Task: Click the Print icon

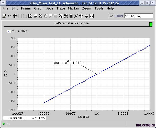Action: click(4, 16)
